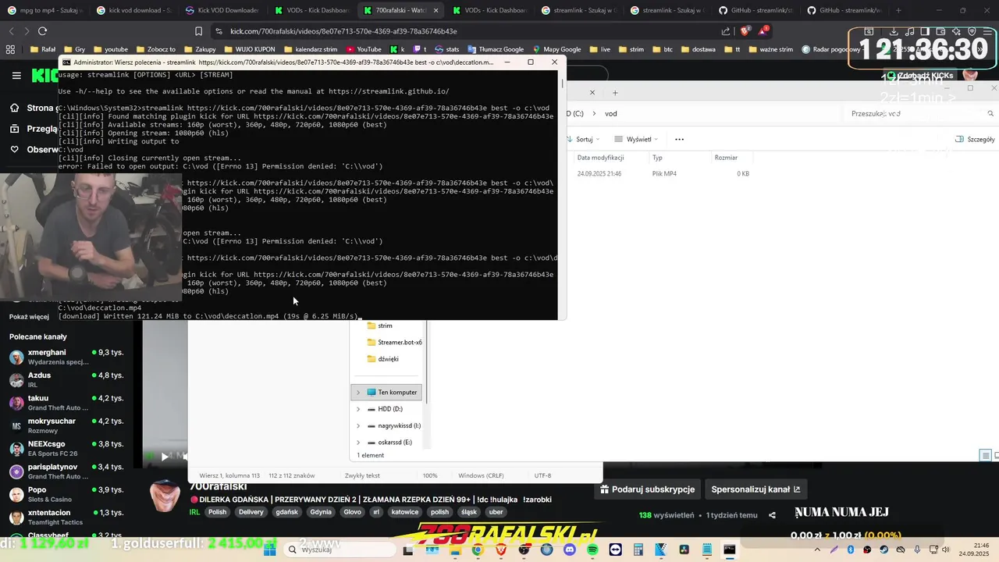Select the Streamer.bot-x6 folder
999x562 pixels.
point(394,342)
